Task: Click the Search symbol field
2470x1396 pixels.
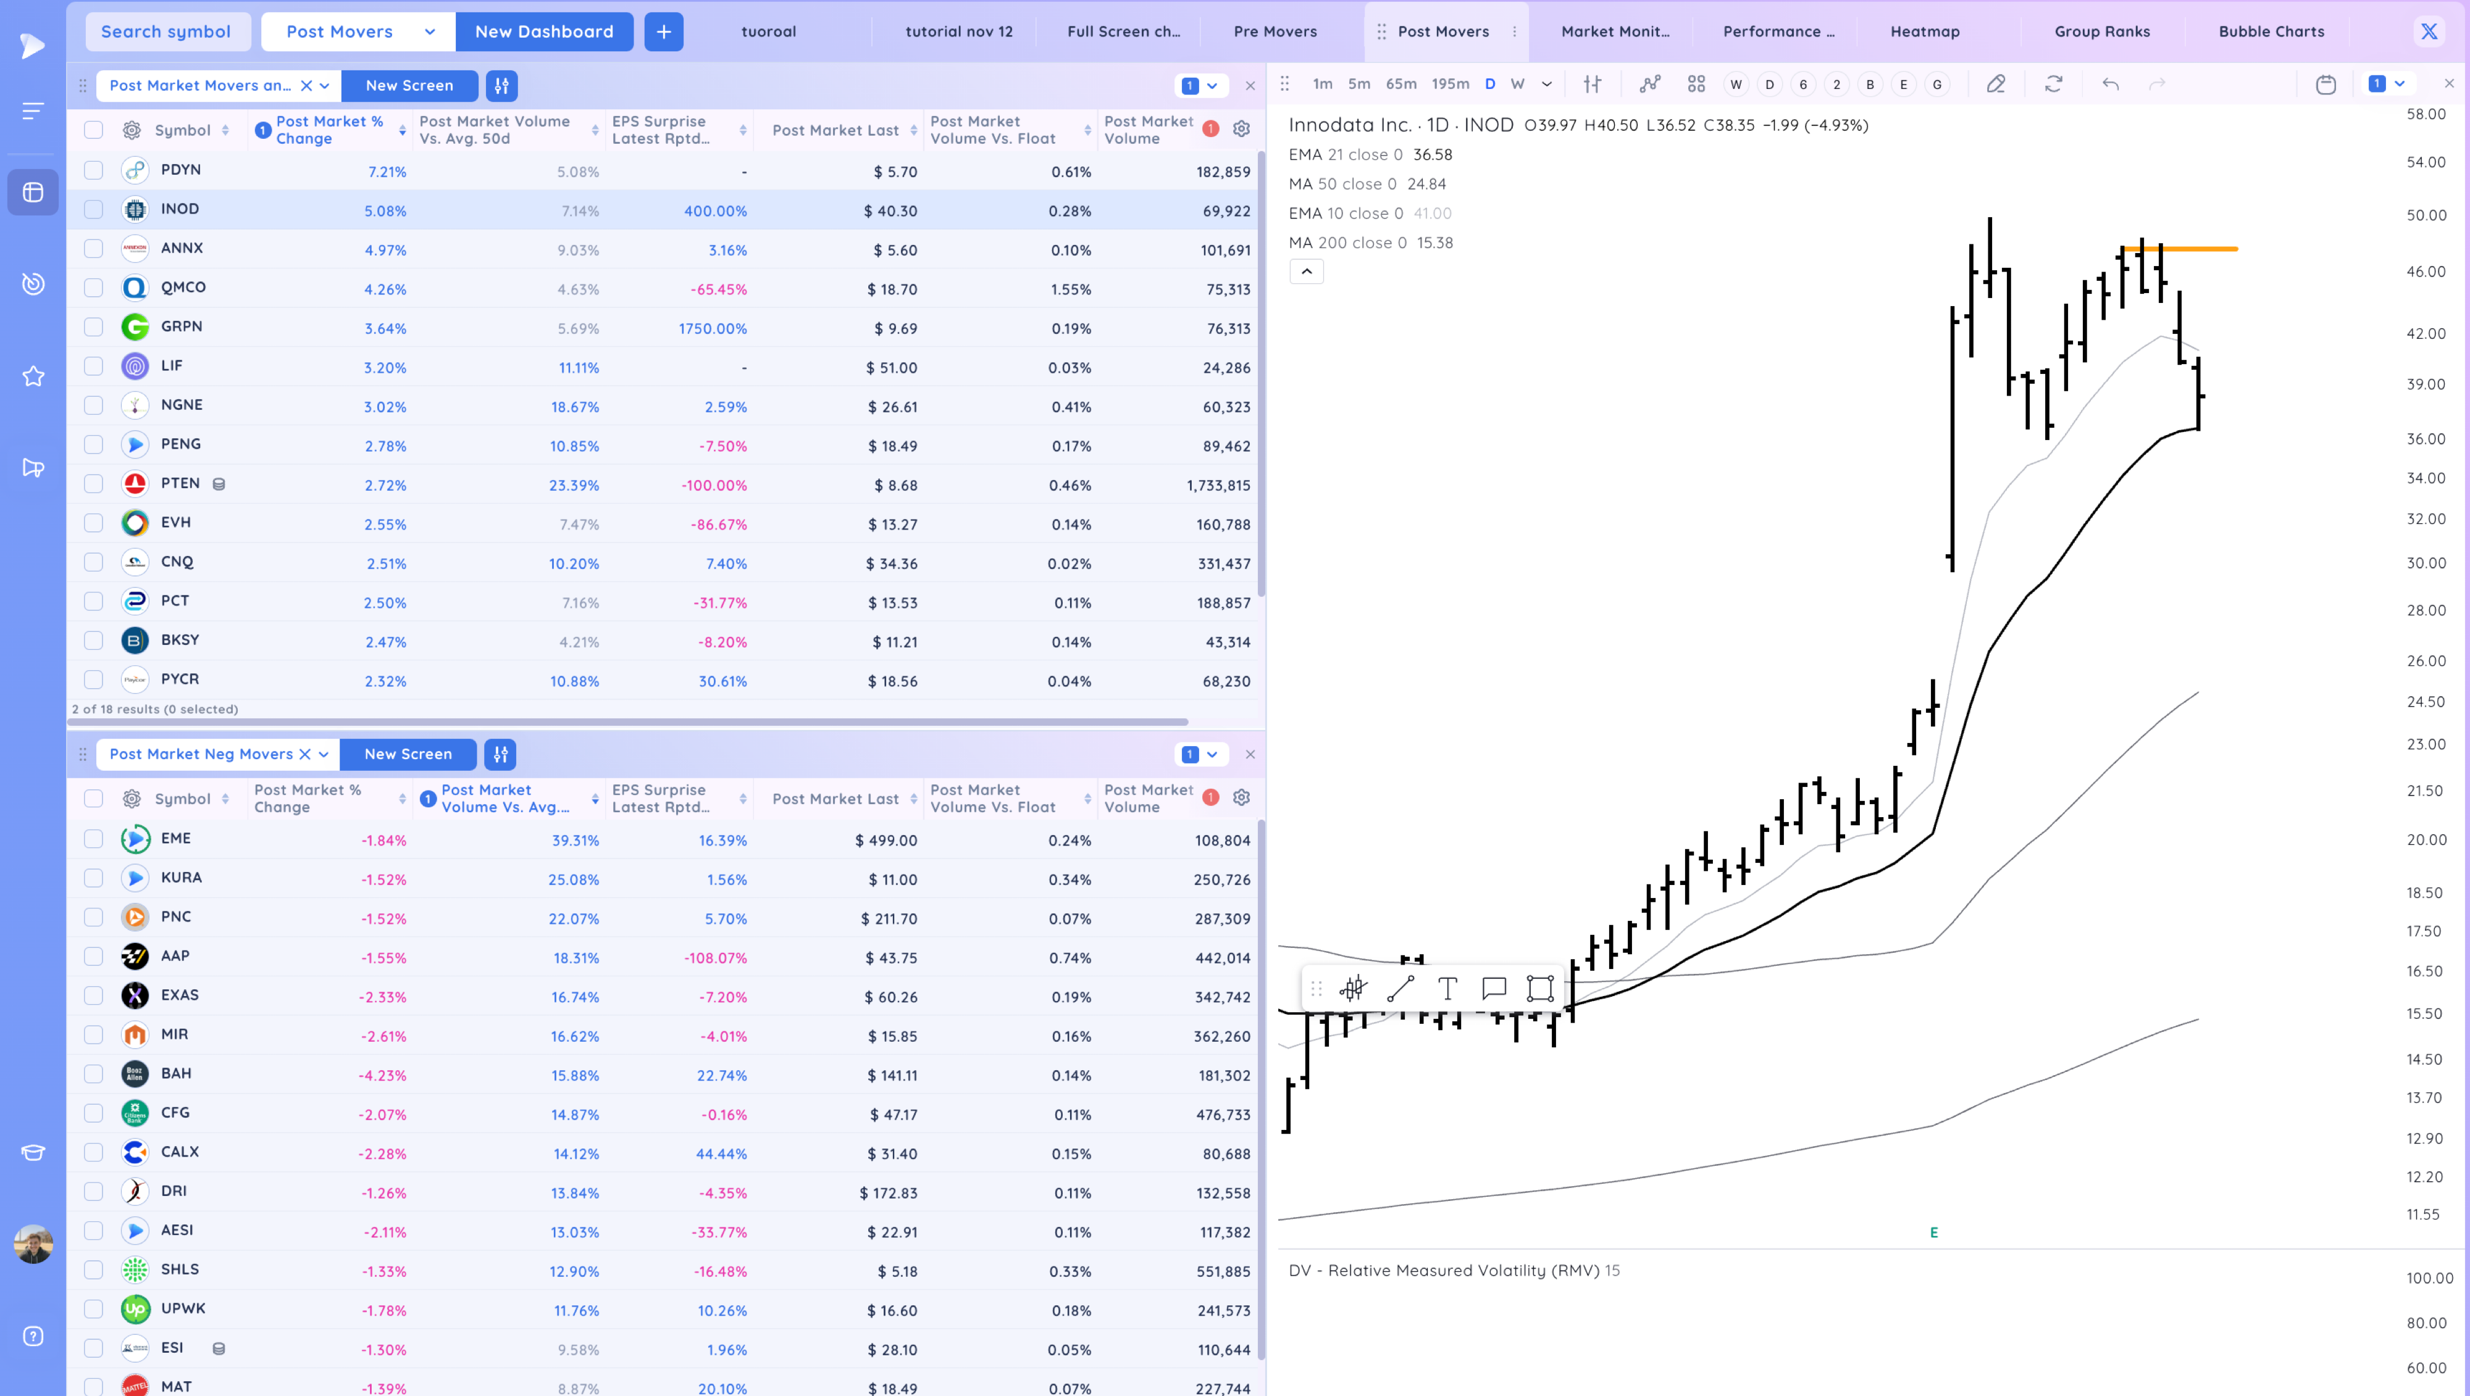Action: (167, 31)
